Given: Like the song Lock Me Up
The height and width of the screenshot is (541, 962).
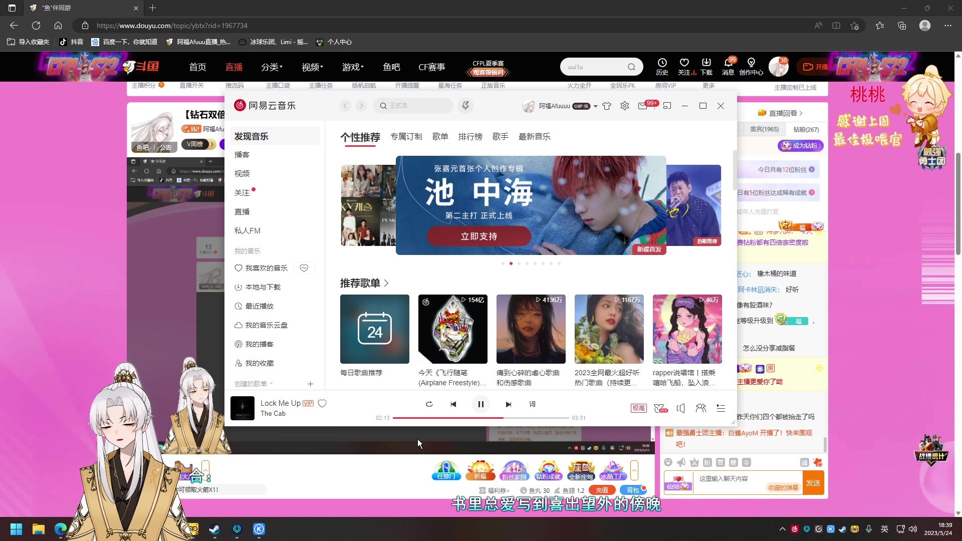Looking at the screenshot, I should click(x=322, y=403).
